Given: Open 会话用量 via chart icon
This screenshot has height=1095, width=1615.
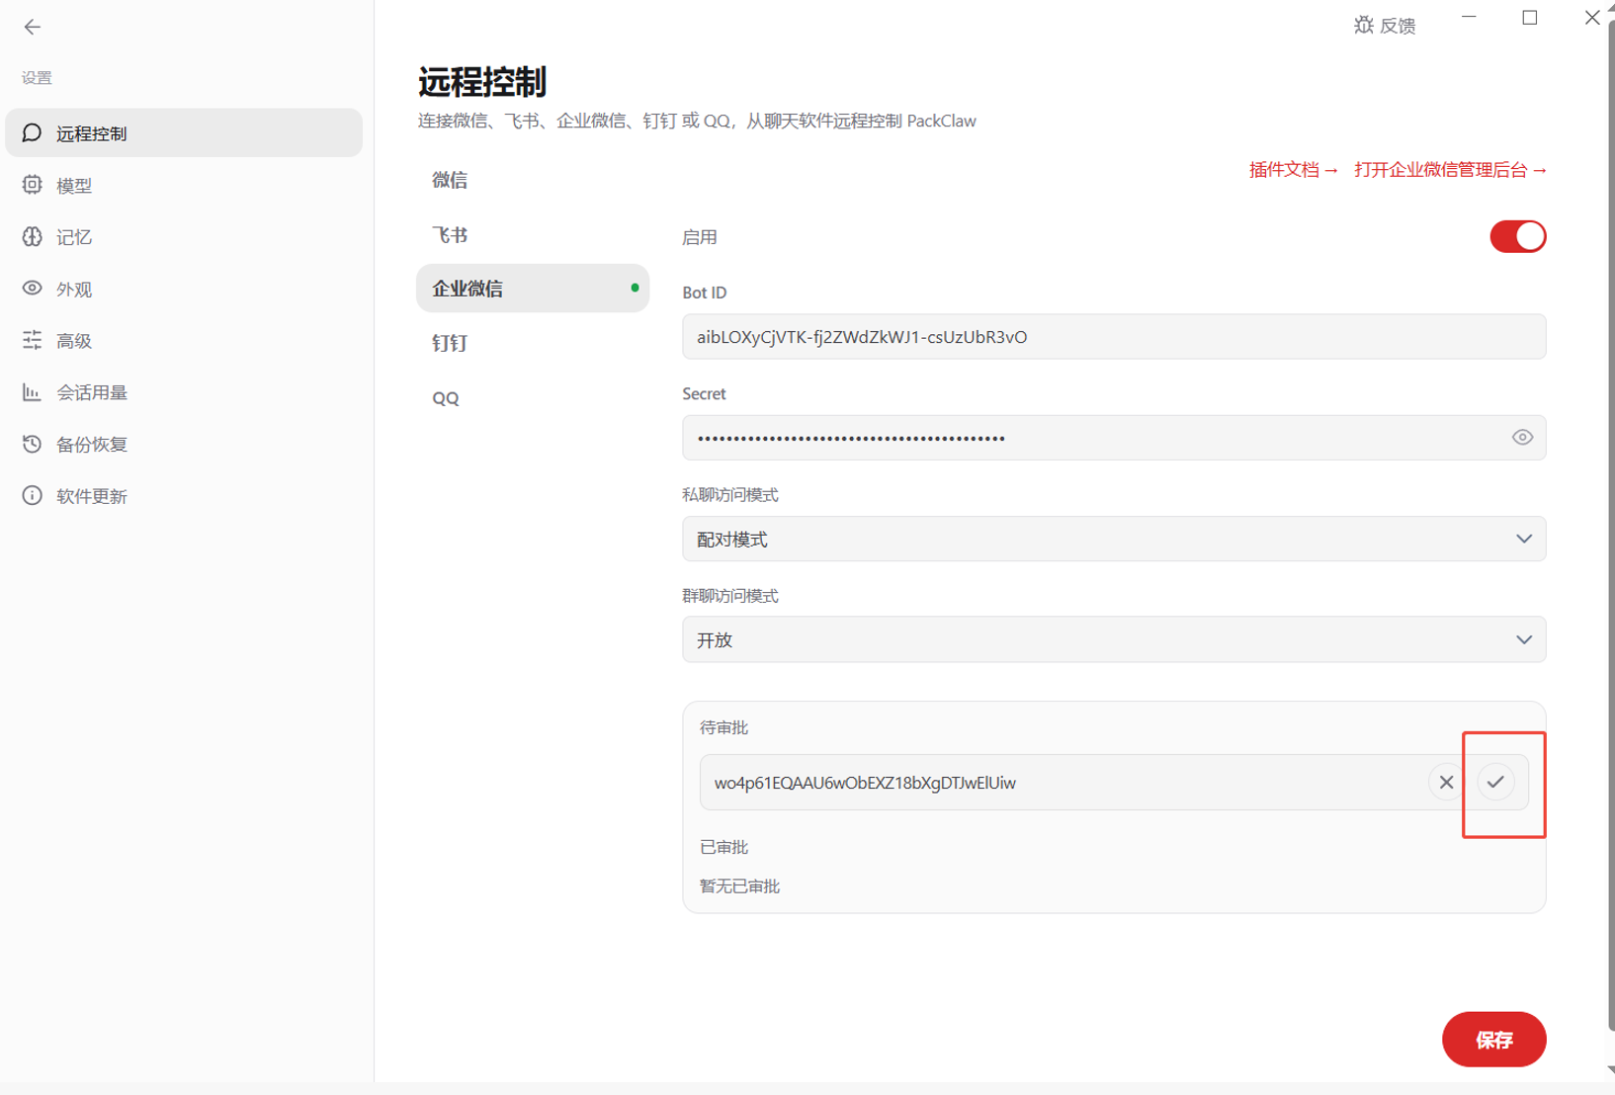Looking at the screenshot, I should 33,392.
